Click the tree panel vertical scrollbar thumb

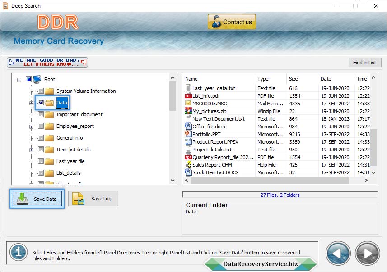[x=173, y=96]
